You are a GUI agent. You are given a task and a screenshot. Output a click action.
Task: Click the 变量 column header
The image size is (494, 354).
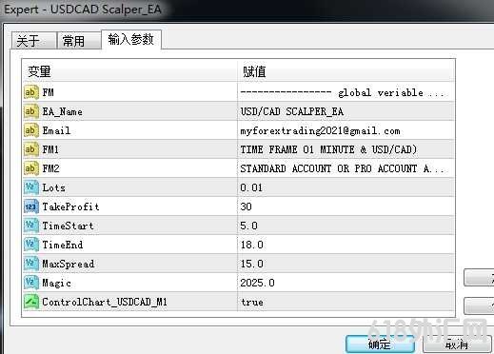tap(129, 71)
